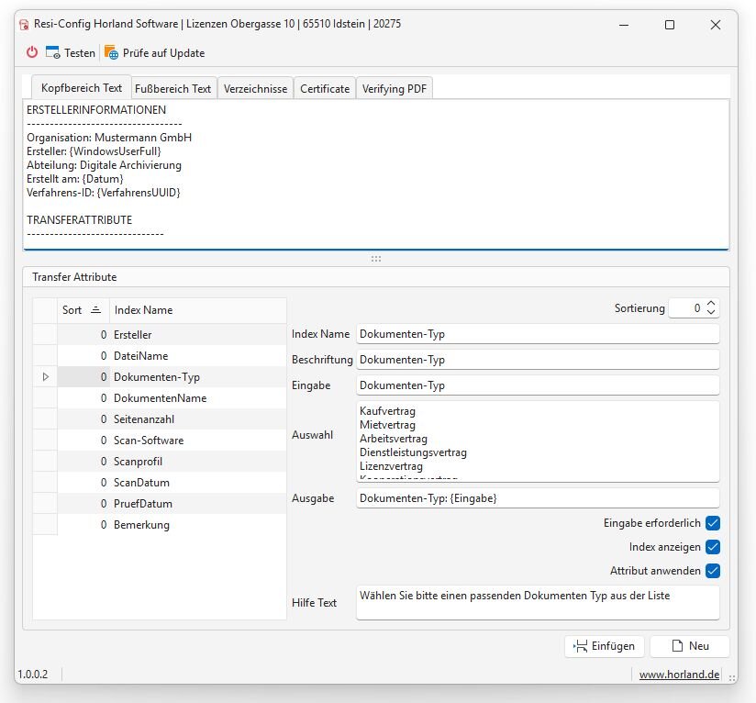Switch to the Fußbereich Text tab
Viewport: 756px width, 703px height.
click(172, 89)
